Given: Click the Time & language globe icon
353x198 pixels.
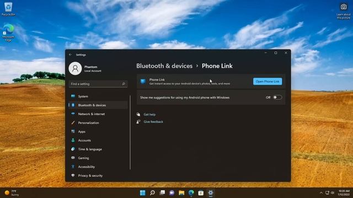Looking at the screenshot, I should tap(73, 149).
